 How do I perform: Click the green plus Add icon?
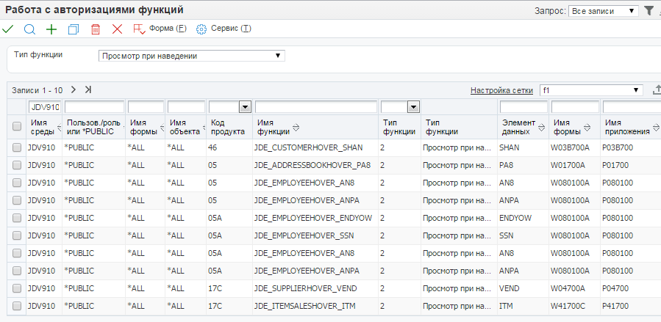tap(51, 29)
